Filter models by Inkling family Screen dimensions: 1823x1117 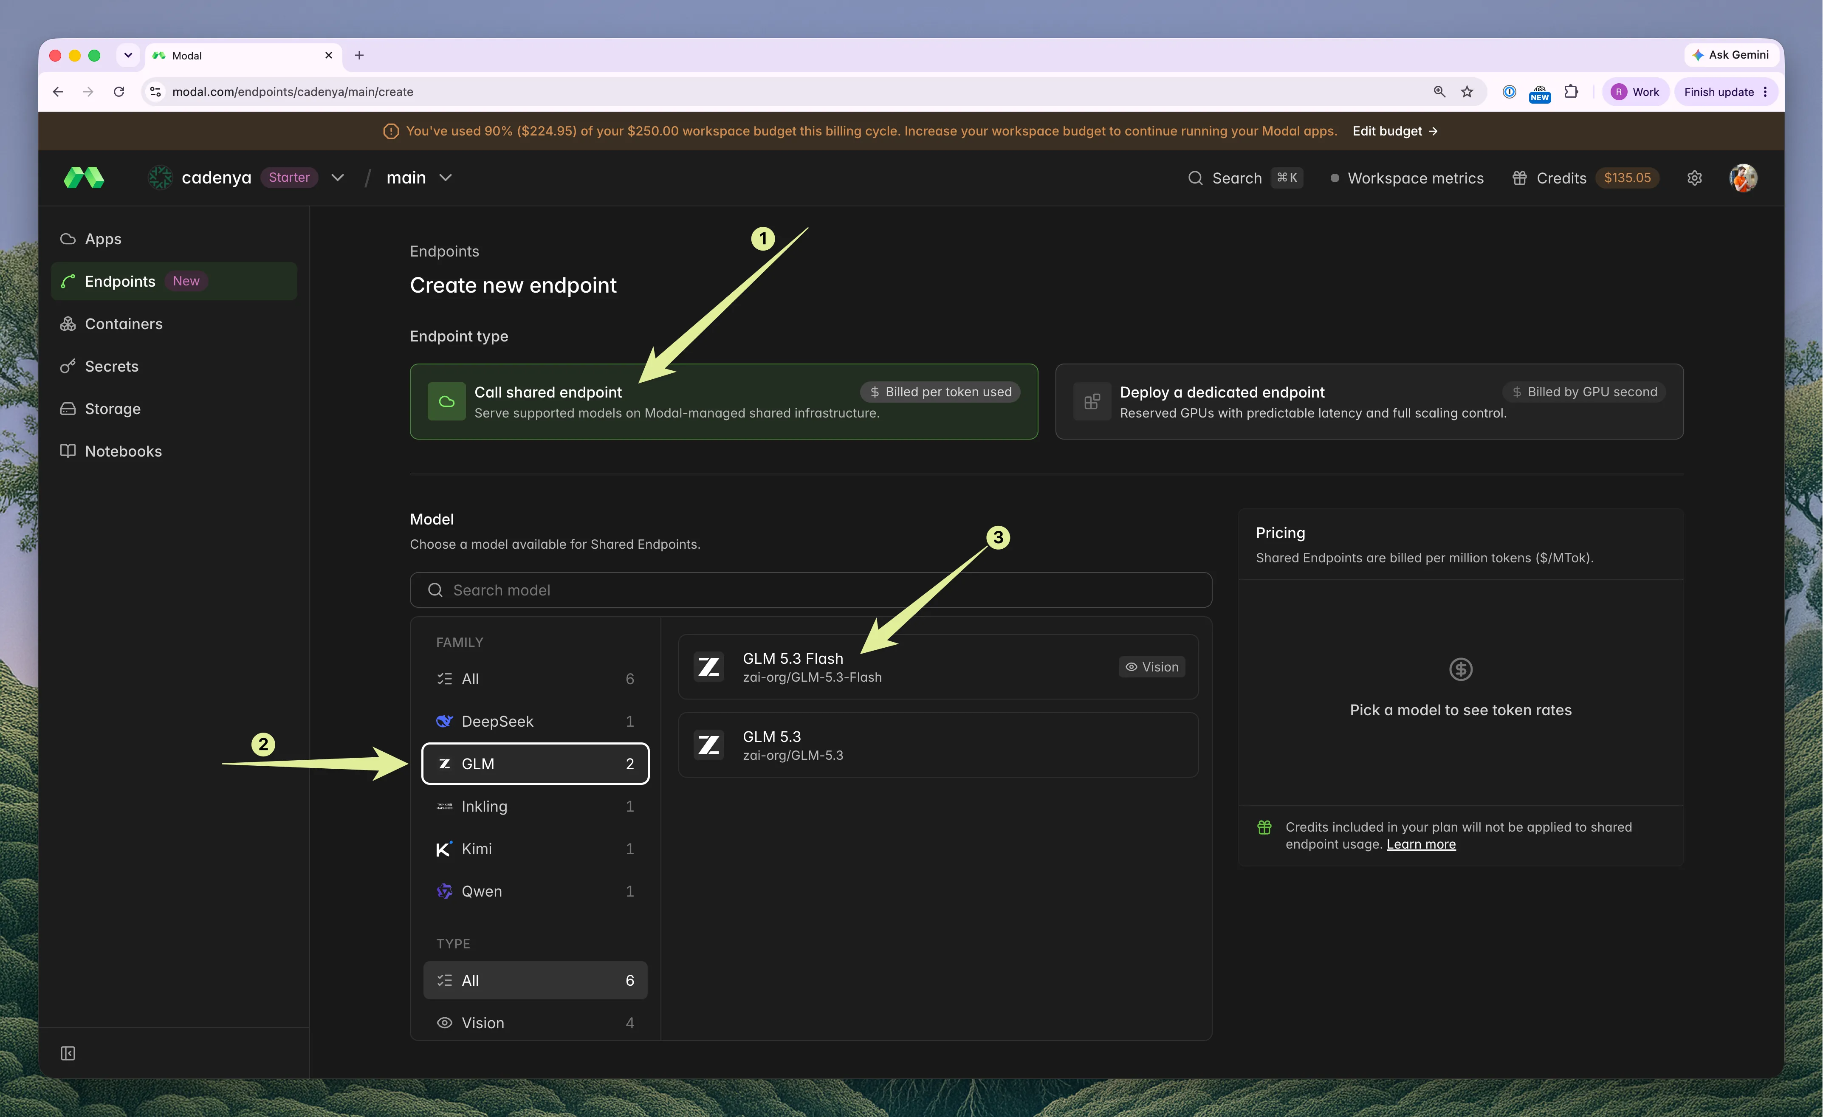point(535,806)
